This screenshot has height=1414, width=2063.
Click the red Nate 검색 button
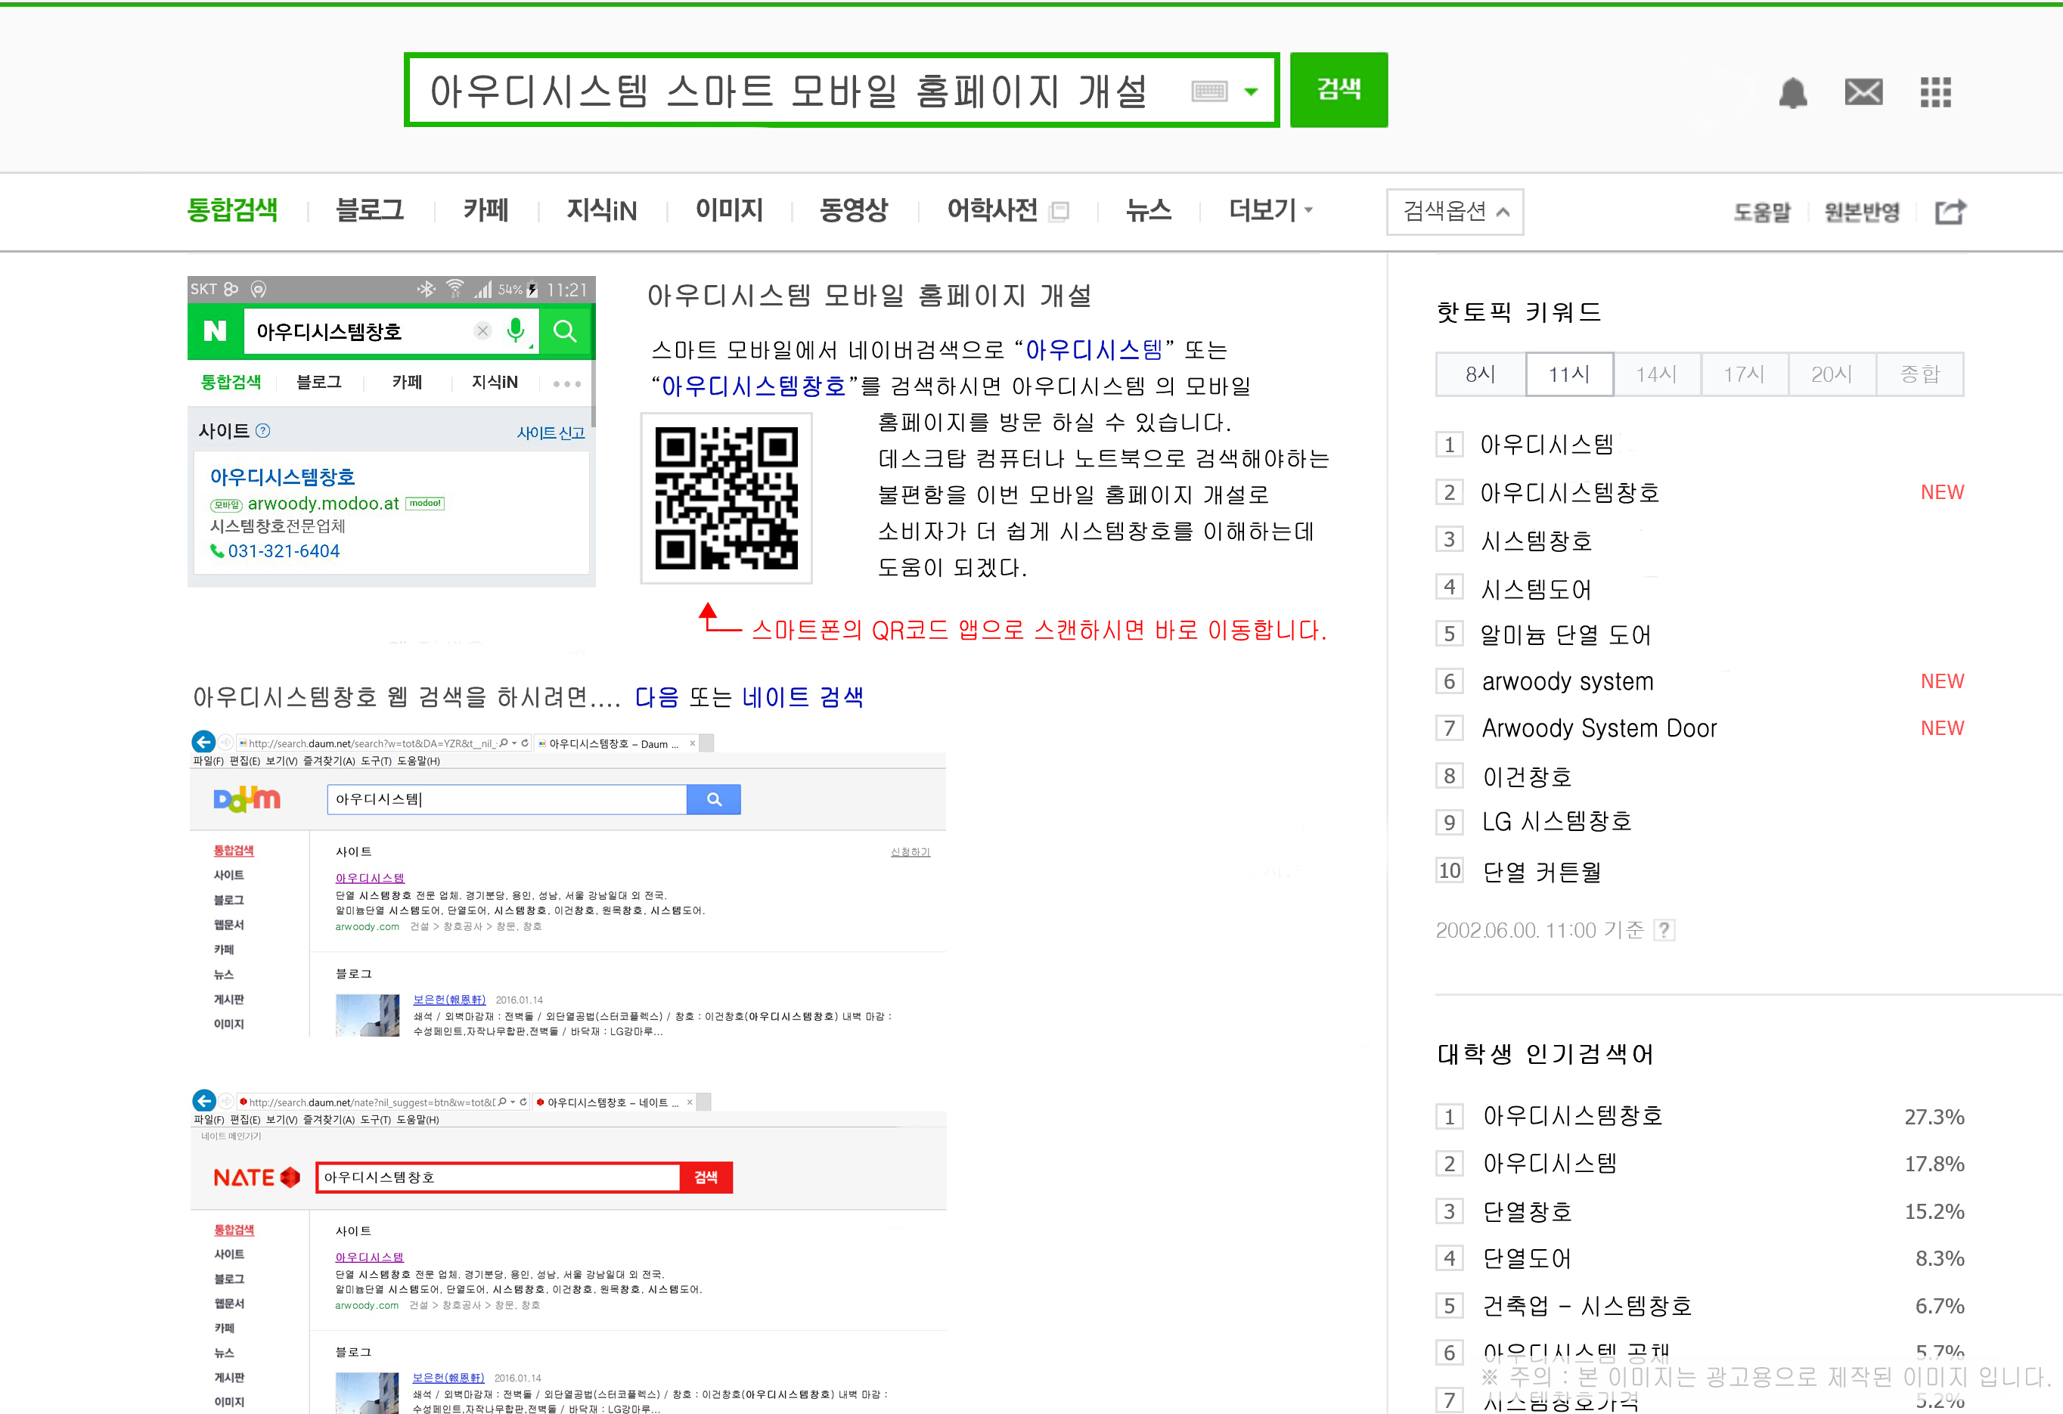coord(706,1177)
